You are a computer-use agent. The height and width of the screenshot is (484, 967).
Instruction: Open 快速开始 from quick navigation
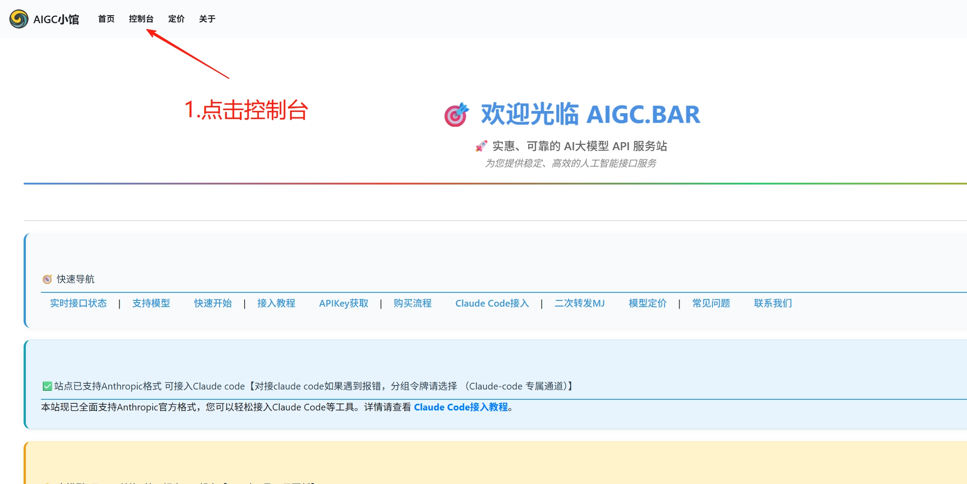tap(213, 304)
